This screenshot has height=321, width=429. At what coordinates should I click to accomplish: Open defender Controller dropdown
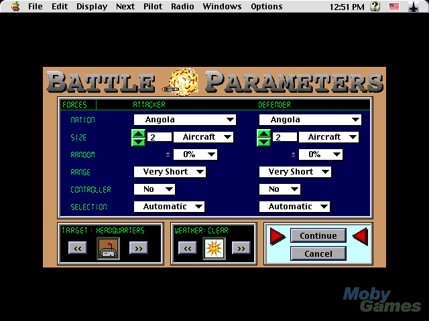tap(280, 189)
